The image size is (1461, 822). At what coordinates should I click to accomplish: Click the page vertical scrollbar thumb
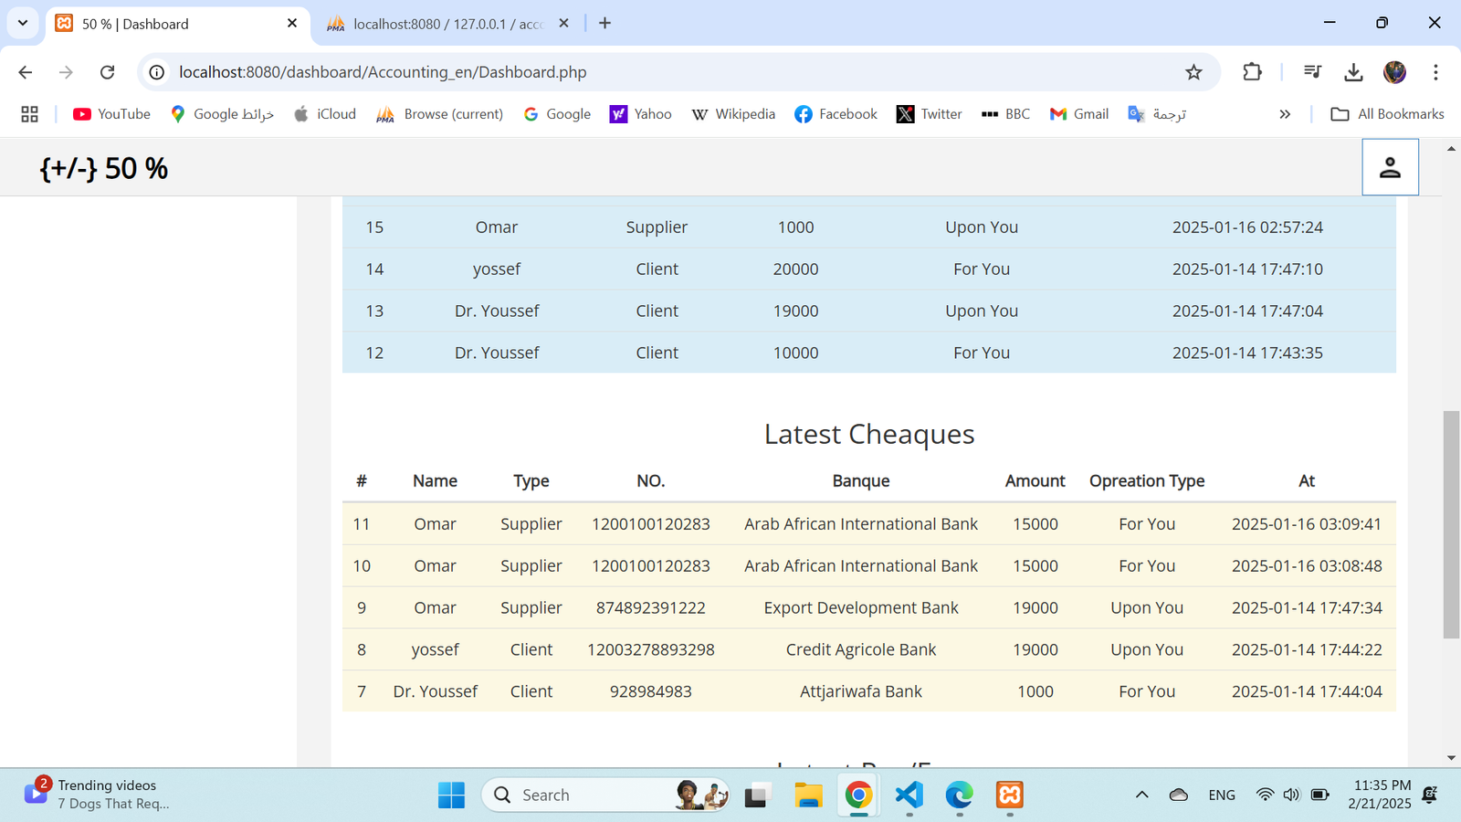point(1451,525)
